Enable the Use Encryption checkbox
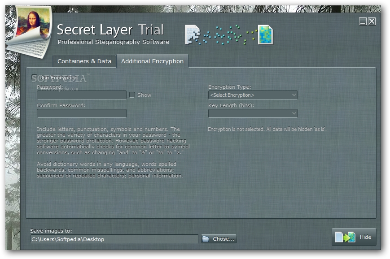The width and height of the screenshot is (390, 259). coord(34,78)
